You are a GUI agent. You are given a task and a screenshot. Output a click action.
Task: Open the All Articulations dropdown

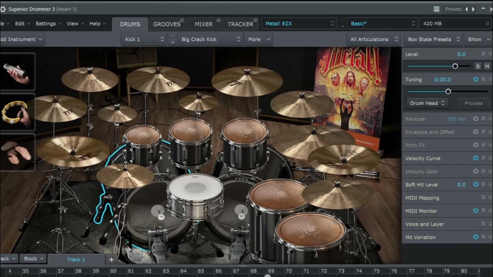tap(374, 39)
